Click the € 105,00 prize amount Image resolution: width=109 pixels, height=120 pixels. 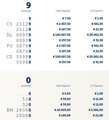coord(65,115)
